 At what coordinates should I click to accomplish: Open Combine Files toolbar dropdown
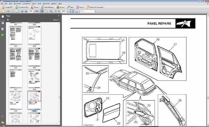click(x=22, y=7)
